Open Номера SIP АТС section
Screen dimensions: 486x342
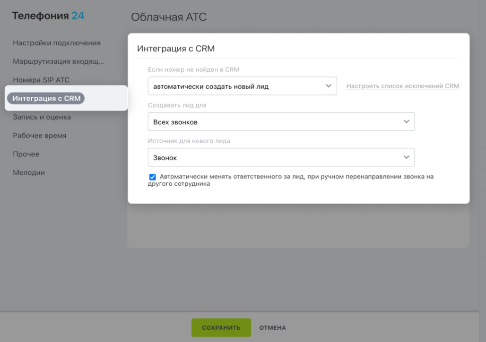pyautogui.click(x=41, y=80)
